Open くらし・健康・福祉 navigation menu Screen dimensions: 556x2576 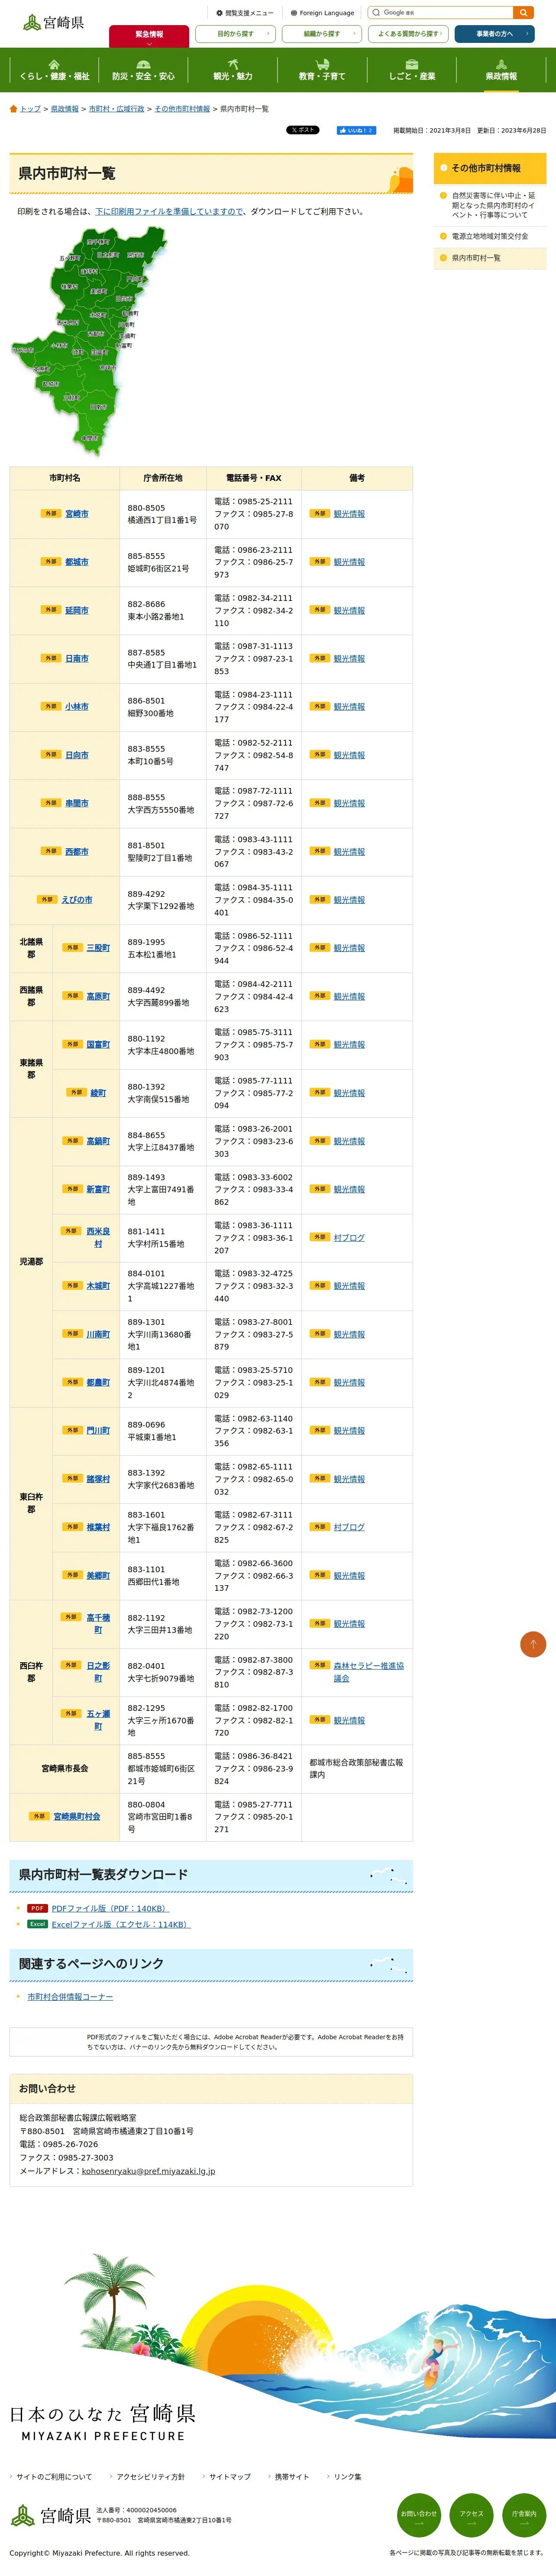coord(54,70)
